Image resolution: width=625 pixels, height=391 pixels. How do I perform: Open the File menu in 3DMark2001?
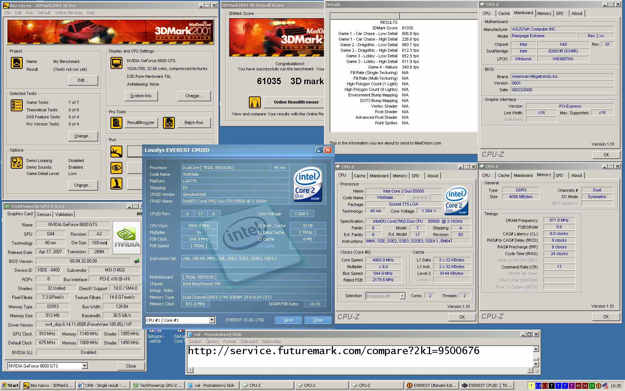tap(7, 13)
